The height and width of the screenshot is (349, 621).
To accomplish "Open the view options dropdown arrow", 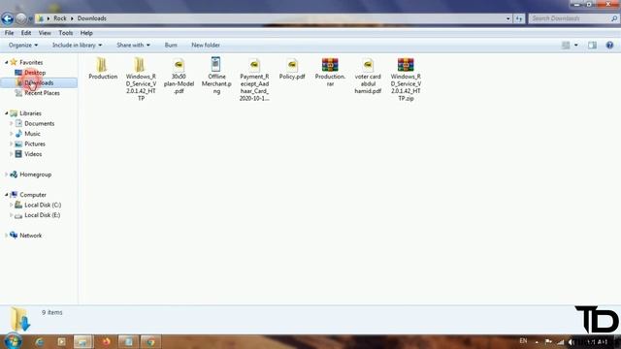I will [575, 46].
